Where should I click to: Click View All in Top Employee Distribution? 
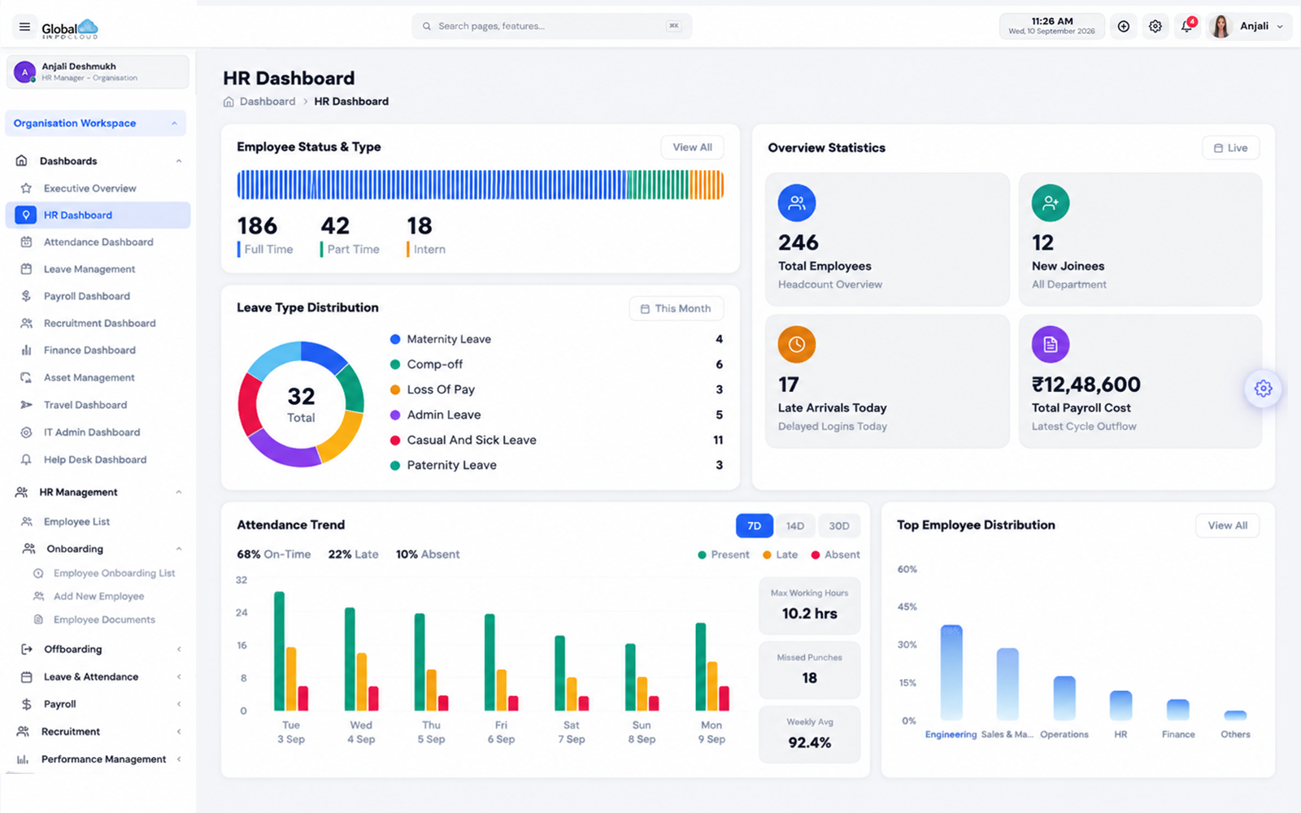1227,526
